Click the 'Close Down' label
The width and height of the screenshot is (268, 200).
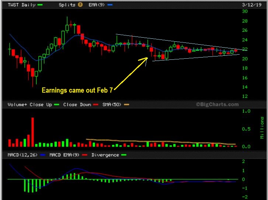[x=77, y=104]
